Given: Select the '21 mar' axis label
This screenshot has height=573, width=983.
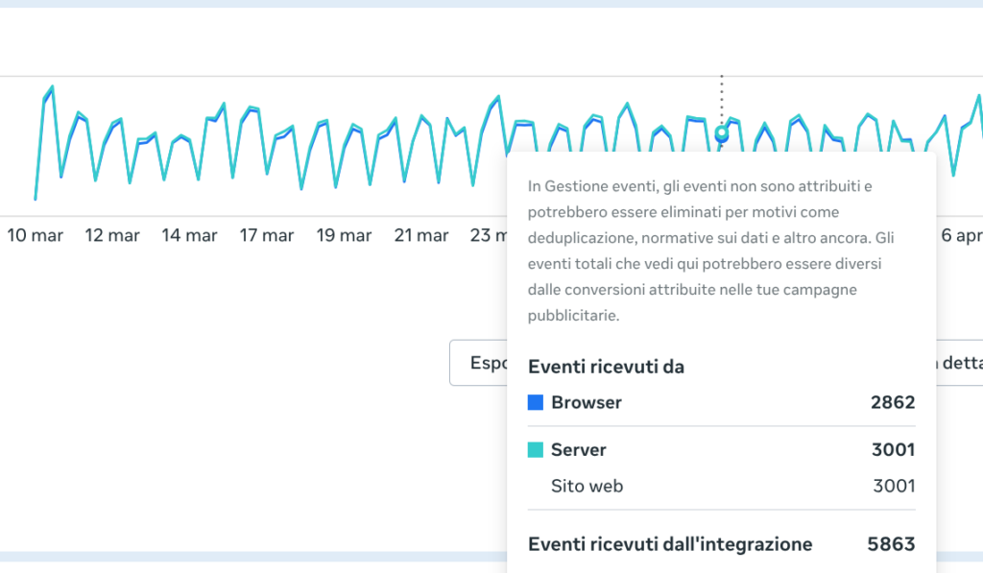Looking at the screenshot, I should (421, 236).
